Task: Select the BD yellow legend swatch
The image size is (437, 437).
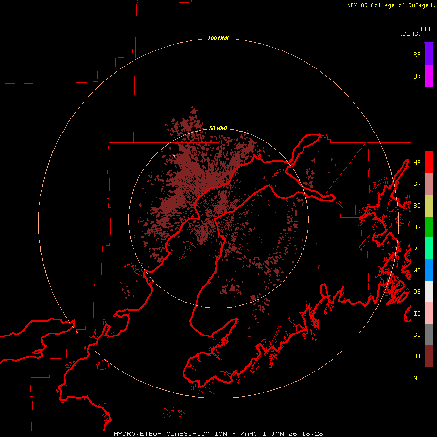Action: pos(429,205)
